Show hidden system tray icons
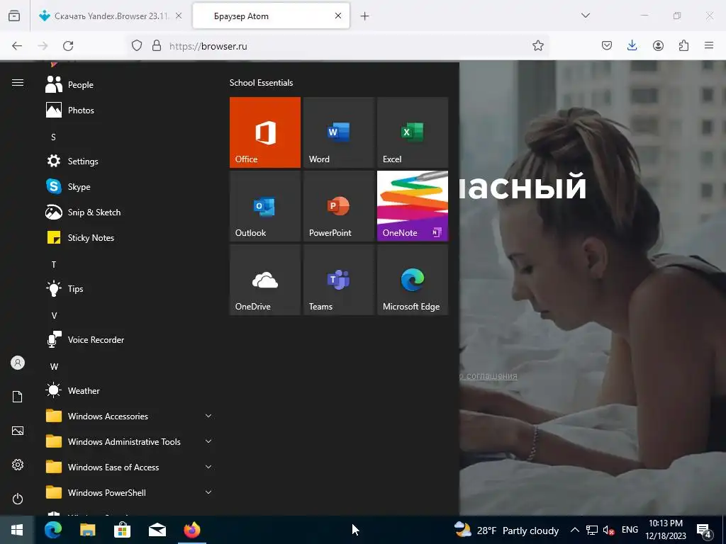The width and height of the screenshot is (726, 544). (x=574, y=530)
